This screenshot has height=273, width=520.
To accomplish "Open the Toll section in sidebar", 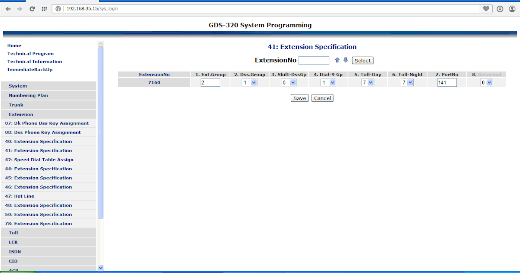I will [13, 232].
